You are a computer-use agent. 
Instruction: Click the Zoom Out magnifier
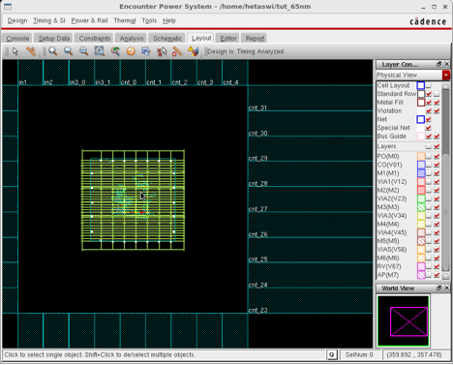[68, 51]
